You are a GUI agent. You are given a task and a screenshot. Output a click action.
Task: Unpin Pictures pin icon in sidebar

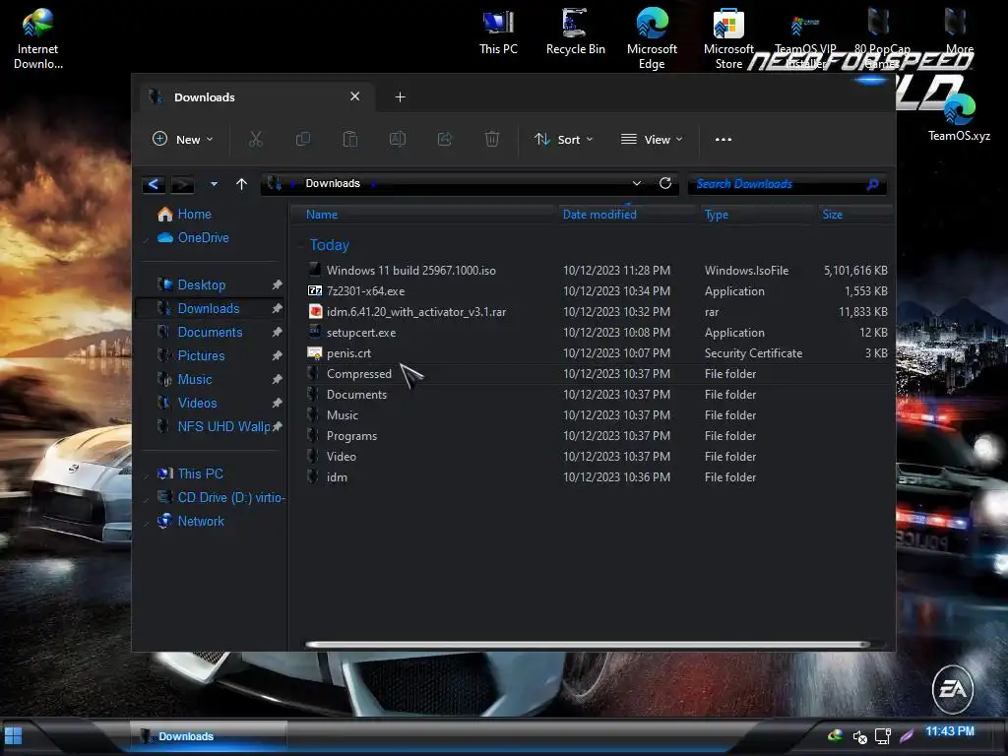(x=277, y=355)
